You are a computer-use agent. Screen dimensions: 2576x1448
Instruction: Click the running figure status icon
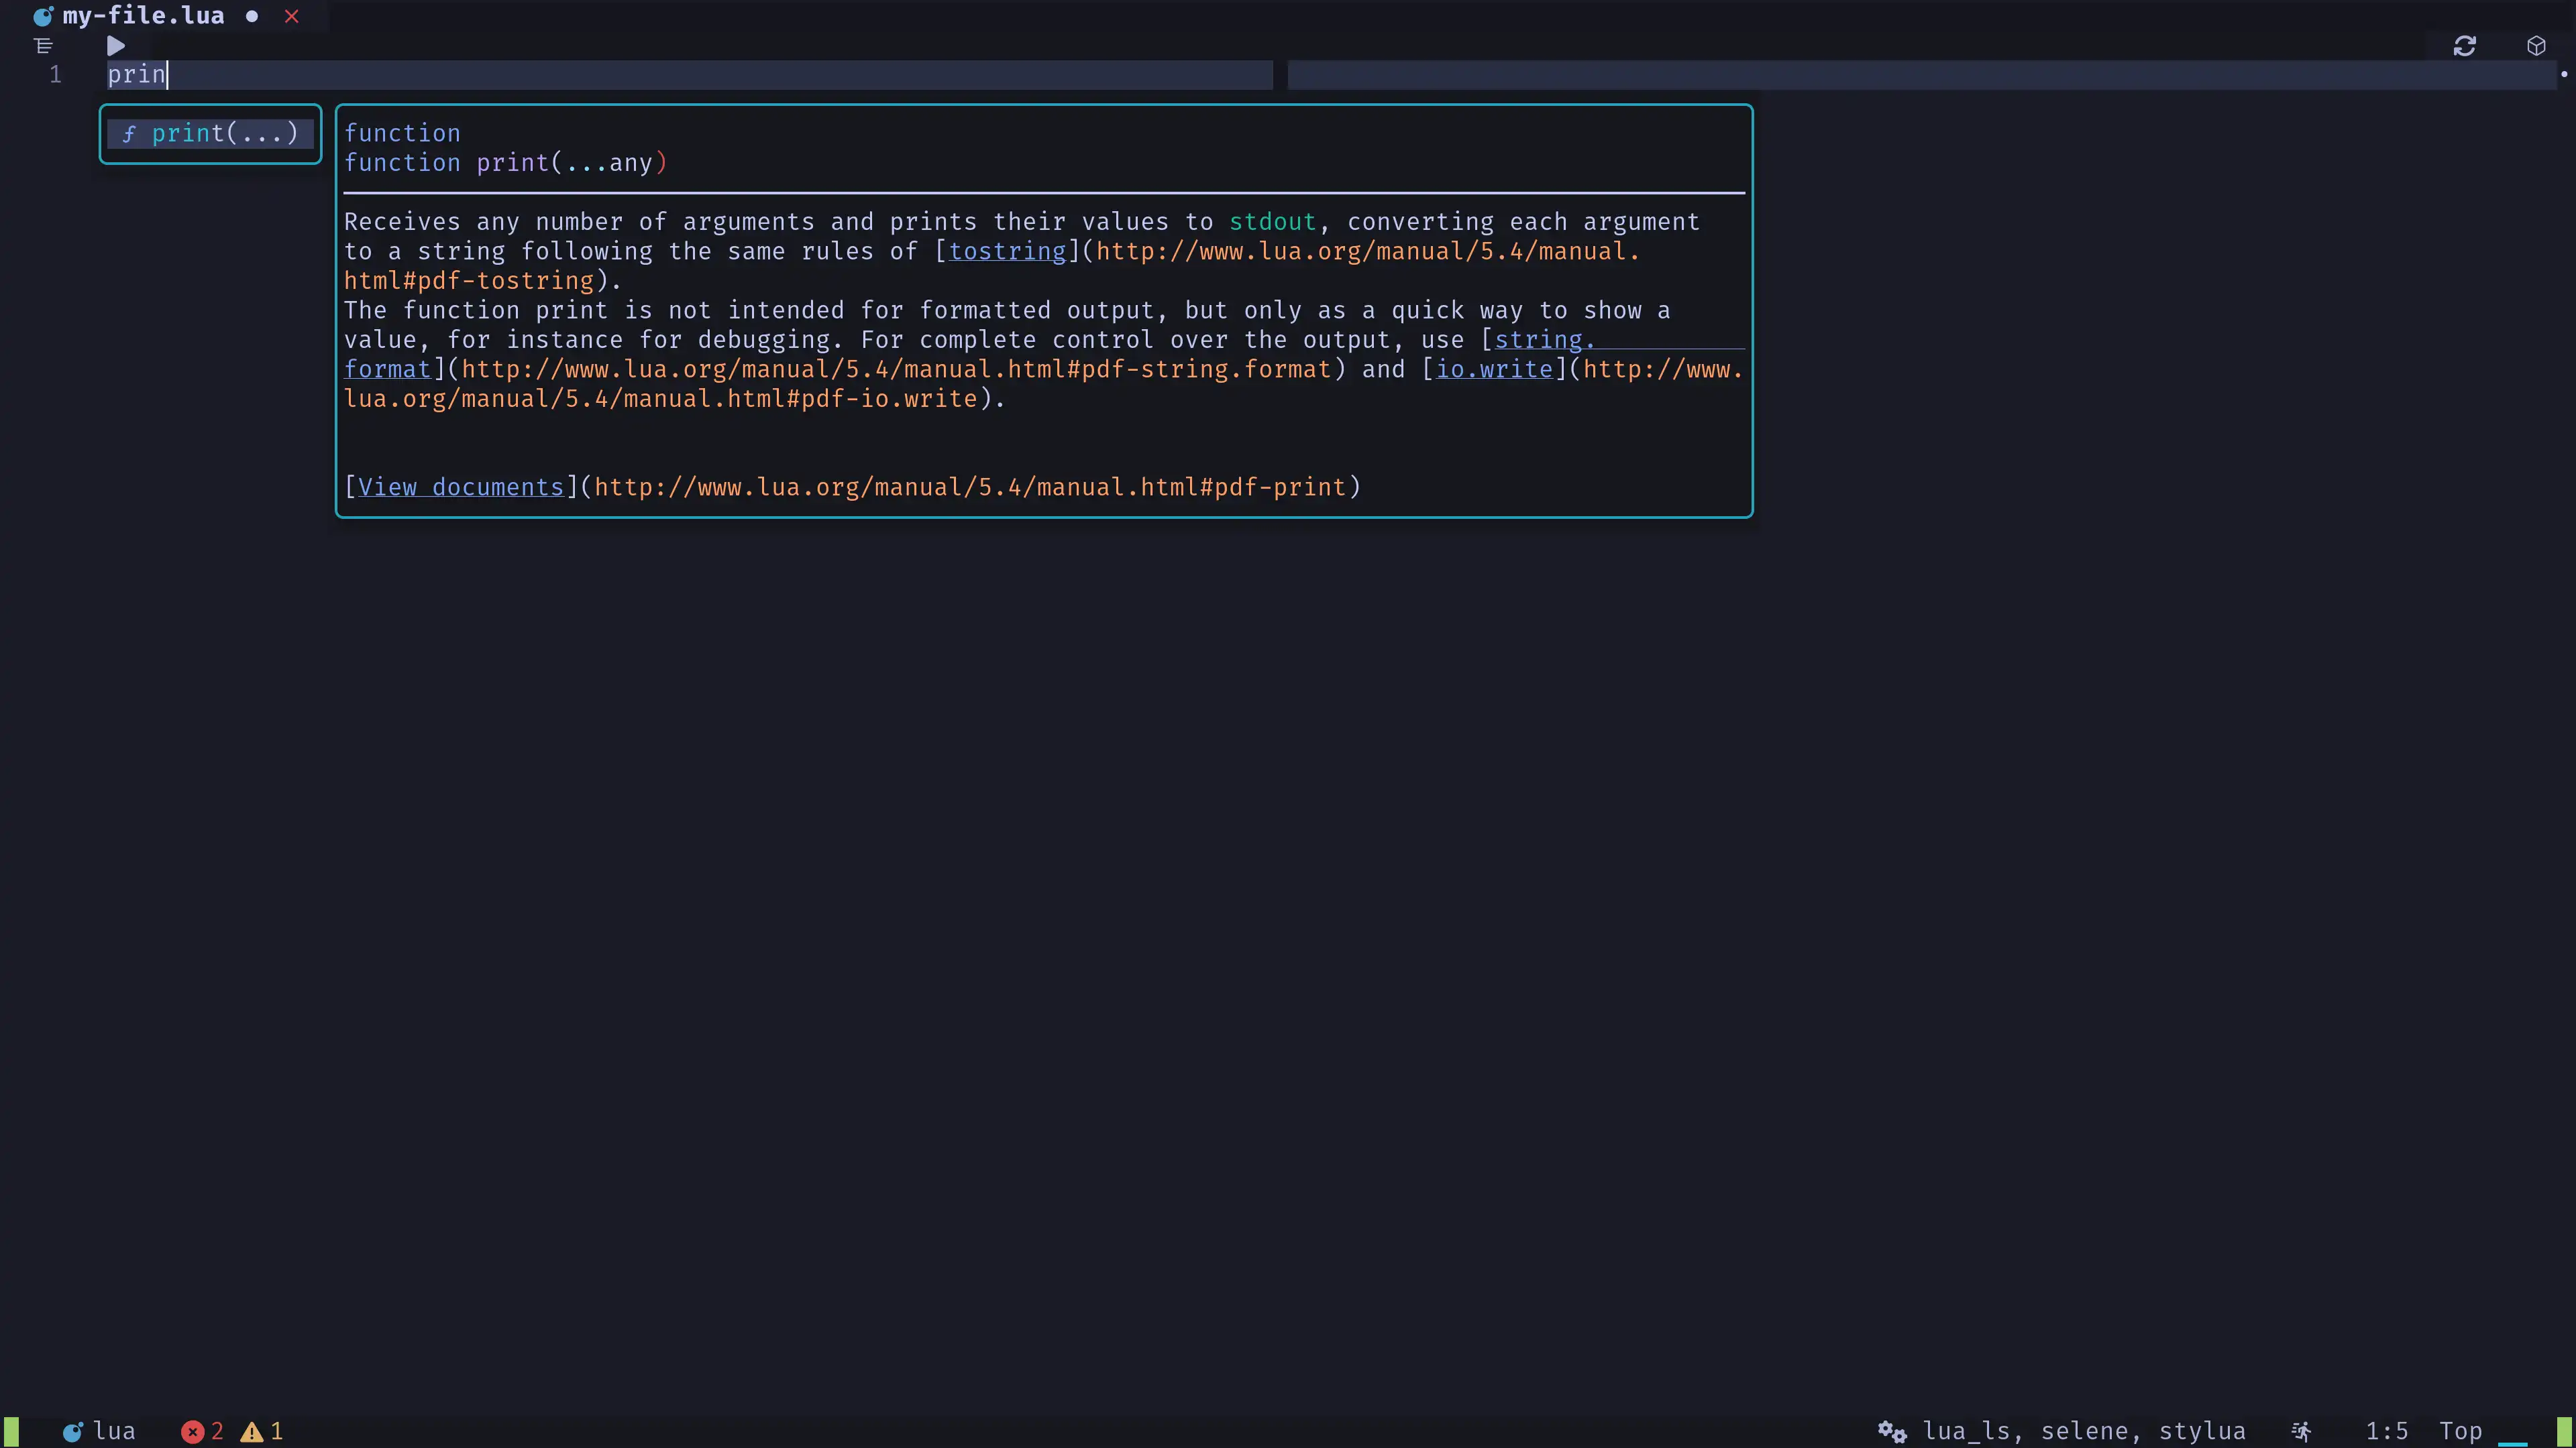(x=2301, y=1432)
